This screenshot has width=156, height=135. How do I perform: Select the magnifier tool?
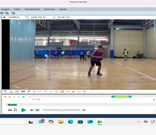tap(79, 91)
